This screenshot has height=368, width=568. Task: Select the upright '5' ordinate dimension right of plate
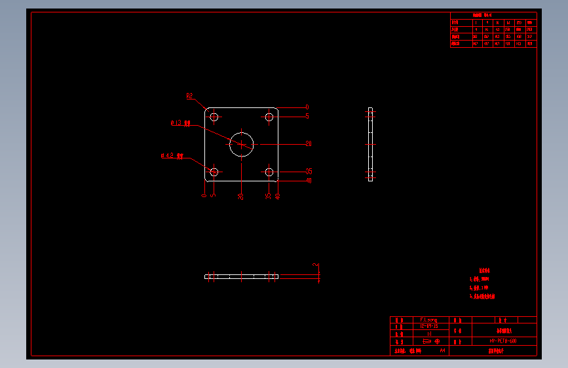coord(307,117)
